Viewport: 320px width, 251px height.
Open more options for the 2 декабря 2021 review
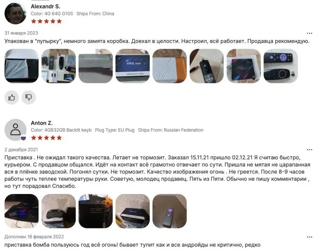[309, 150]
